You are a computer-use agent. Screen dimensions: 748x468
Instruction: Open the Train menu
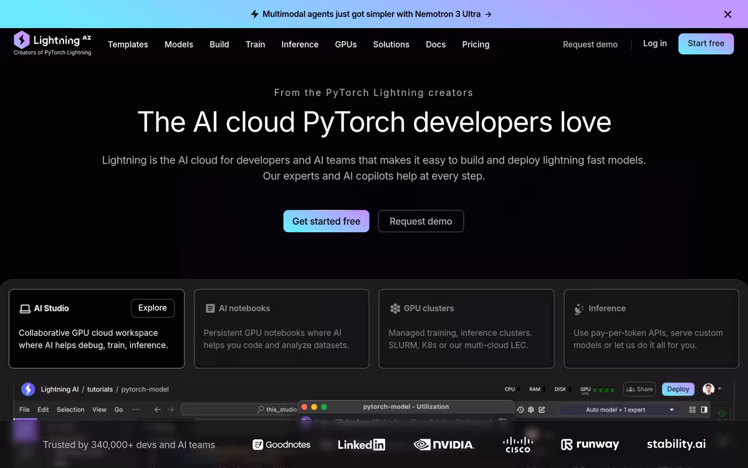256,44
